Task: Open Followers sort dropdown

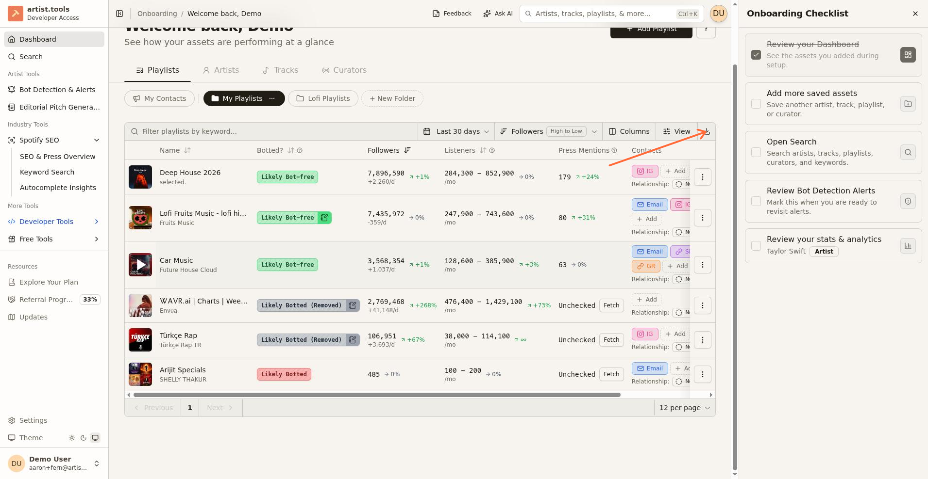Action: tap(548, 131)
